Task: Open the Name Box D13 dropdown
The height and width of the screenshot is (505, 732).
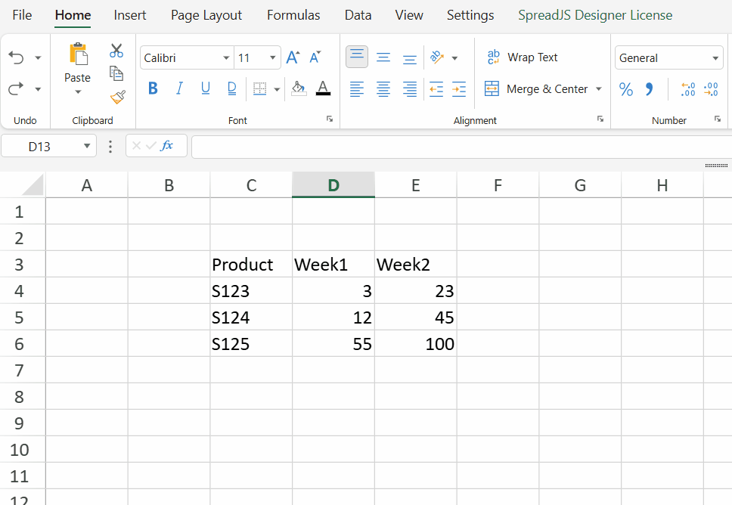Action: pos(87,146)
